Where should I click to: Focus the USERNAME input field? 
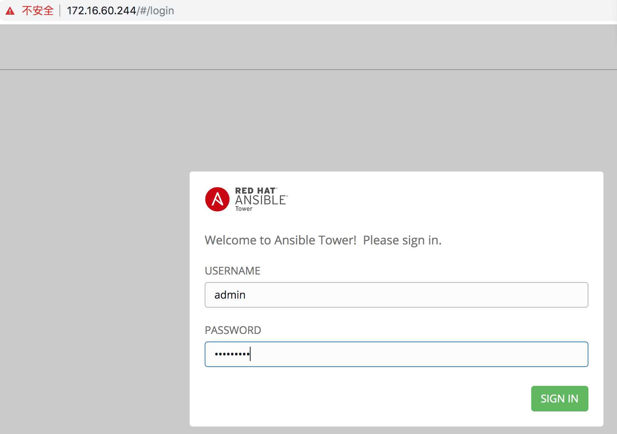click(x=396, y=295)
